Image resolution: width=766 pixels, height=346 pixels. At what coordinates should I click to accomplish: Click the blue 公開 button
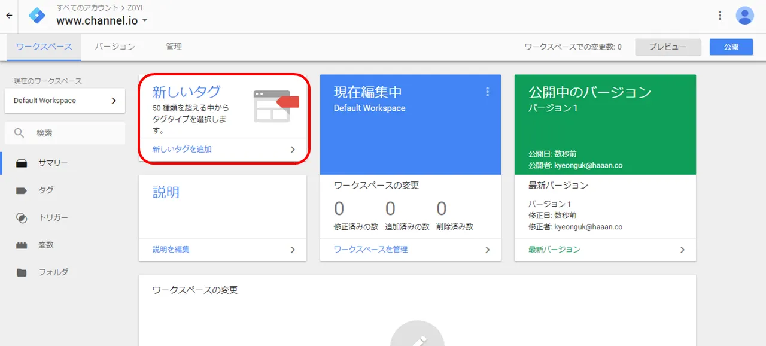coord(731,47)
